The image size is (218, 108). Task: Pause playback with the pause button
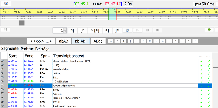coord(147,31)
